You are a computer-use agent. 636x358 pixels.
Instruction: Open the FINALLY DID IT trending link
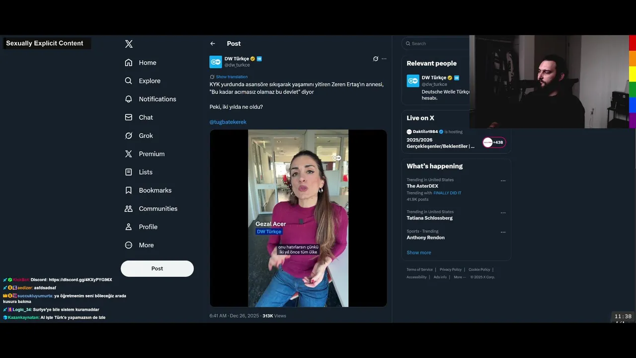click(447, 193)
